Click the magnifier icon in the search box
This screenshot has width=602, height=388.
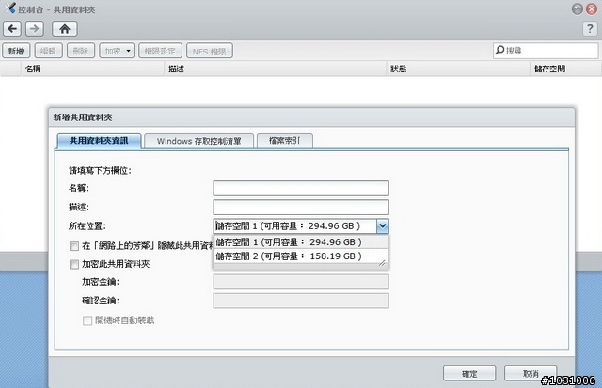[499, 50]
